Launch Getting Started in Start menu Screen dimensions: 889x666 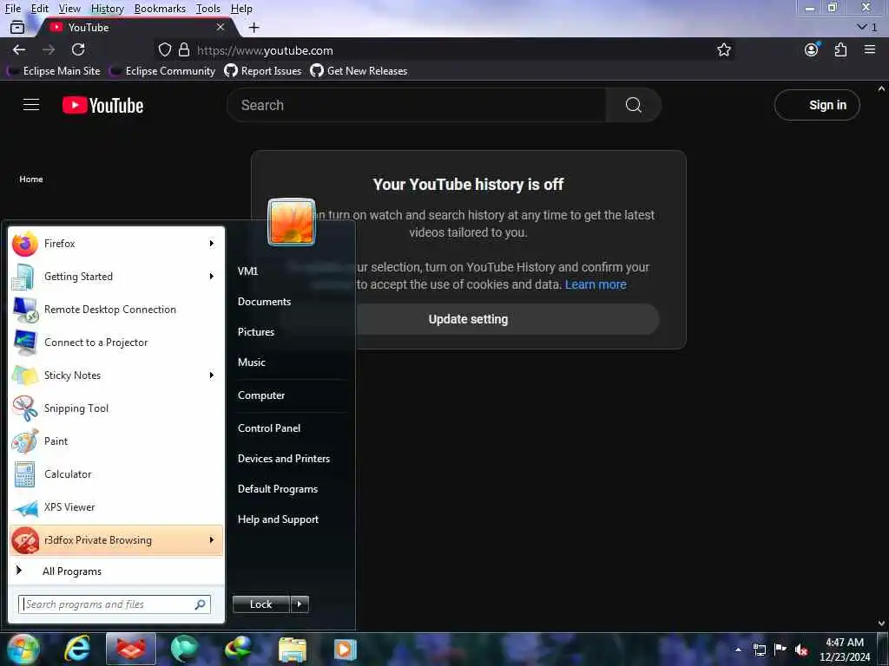[x=116, y=277]
